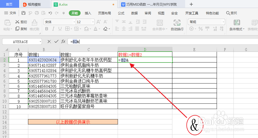Toggle 自动换行 wrap text
Screen dimensions: 258x138
[x=177, y=25]
